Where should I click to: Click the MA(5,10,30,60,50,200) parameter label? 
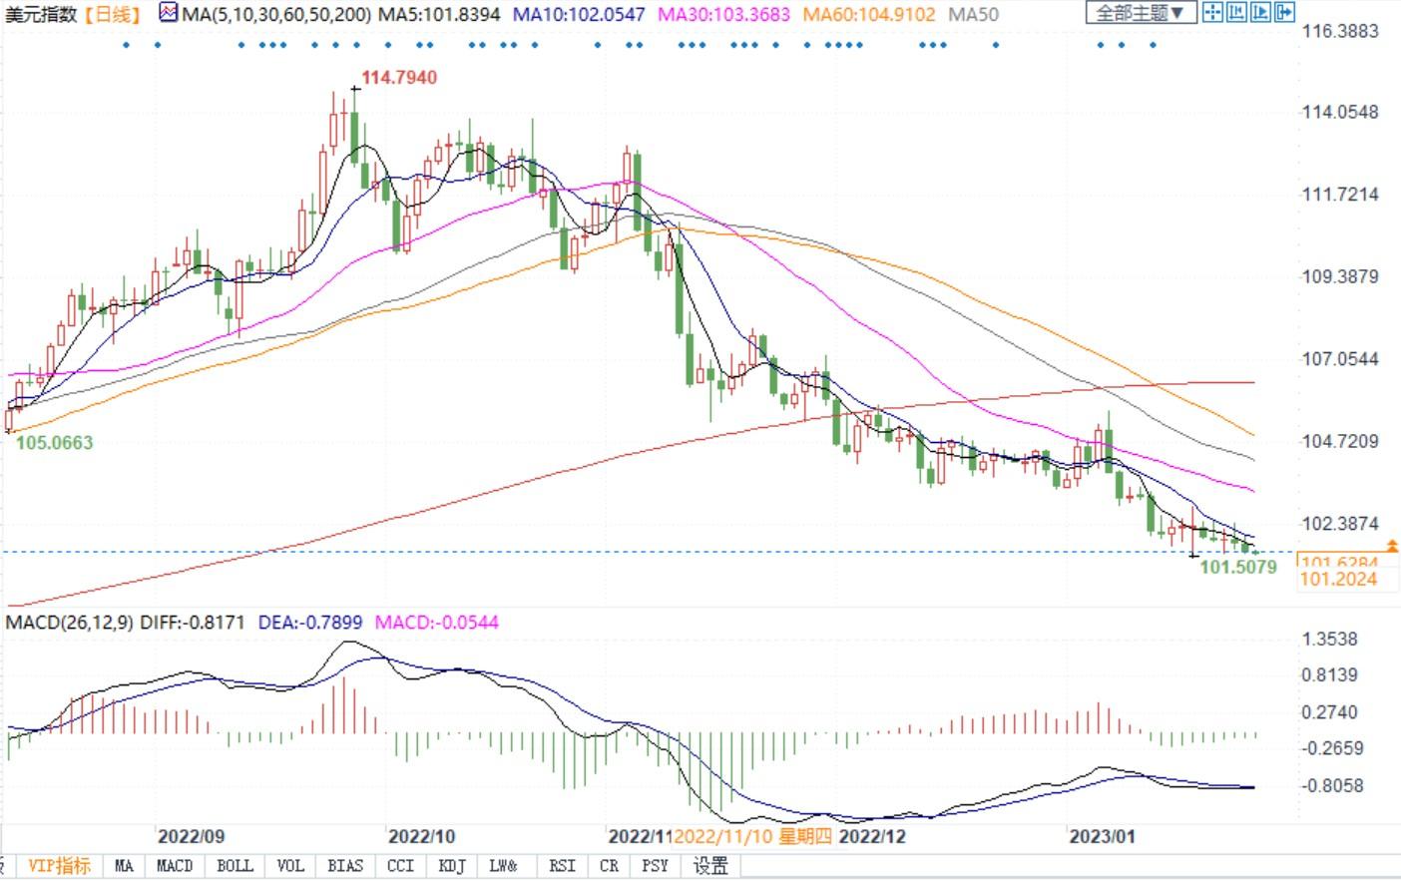click(x=276, y=15)
